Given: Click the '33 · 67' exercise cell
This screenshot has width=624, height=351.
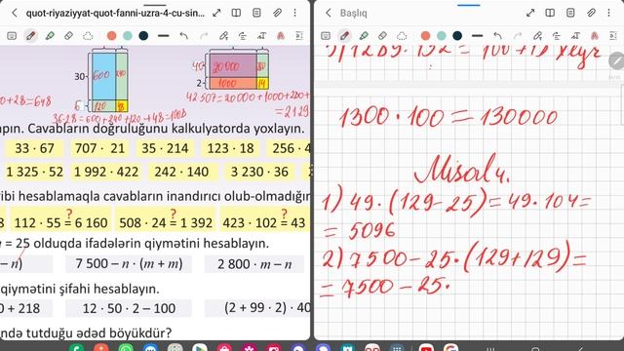Looking at the screenshot, I should 34,148.
